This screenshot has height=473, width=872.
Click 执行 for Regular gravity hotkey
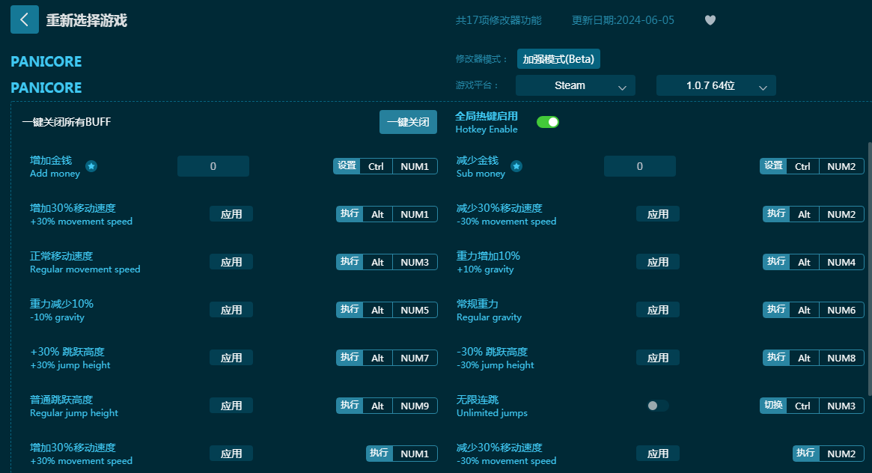[776, 310]
